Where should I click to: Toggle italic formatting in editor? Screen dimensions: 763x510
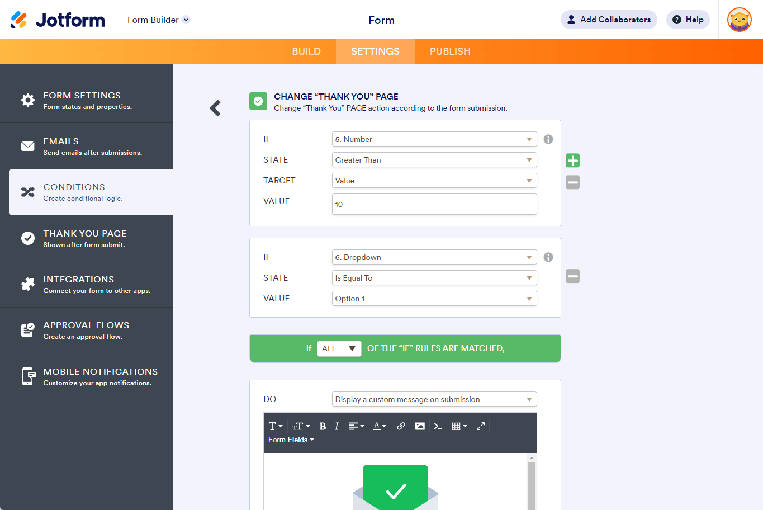[x=337, y=426]
